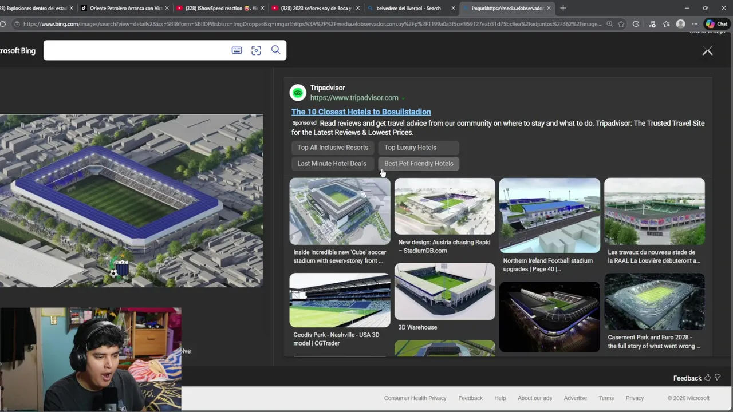Click the zoom magnifier icon in address bar
733x412 pixels.
coord(609,24)
